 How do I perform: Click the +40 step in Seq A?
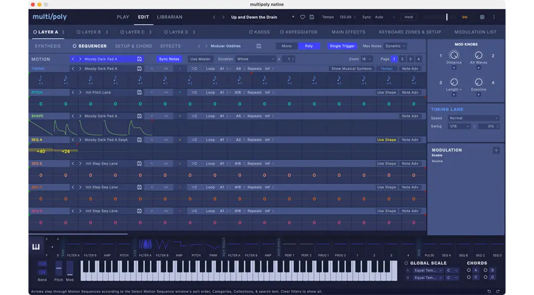coord(41,151)
